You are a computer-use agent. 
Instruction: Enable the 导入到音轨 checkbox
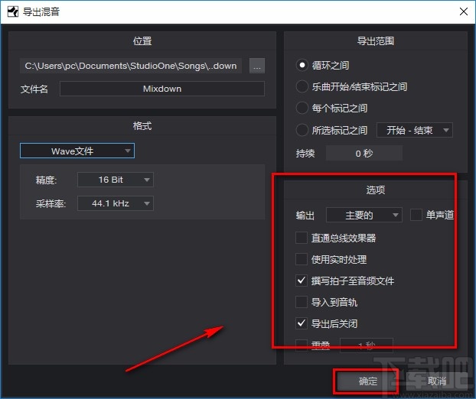point(302,302)
